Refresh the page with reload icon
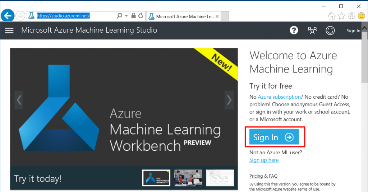Screen dimensions: 368x192 (x=141, y=16)
